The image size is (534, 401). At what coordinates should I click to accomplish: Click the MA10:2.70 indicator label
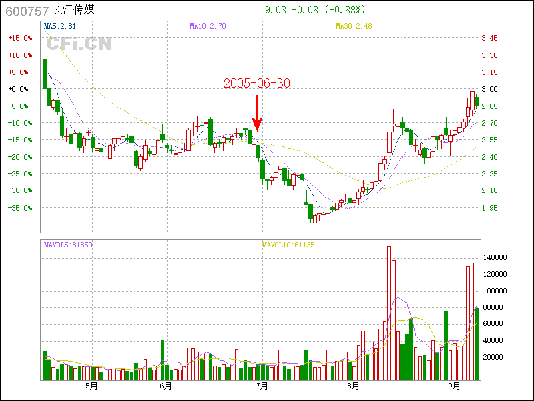[x=208, y=26]
